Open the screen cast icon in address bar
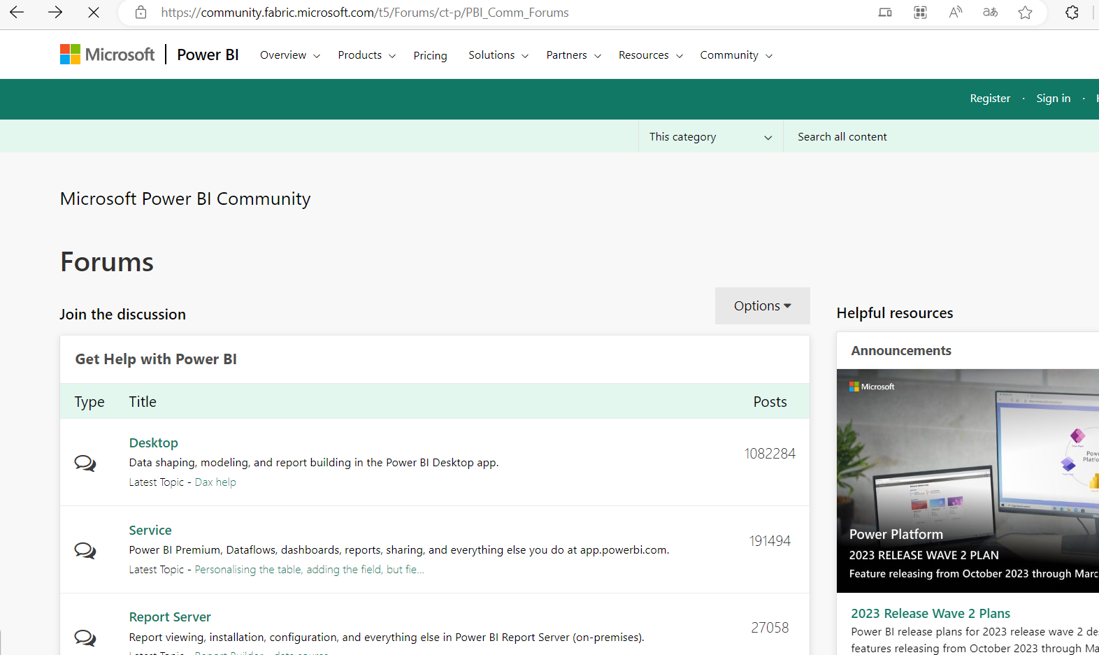The height and width of the screenshot is (655, 1099). pyautogui.click(x=885, y=13)
